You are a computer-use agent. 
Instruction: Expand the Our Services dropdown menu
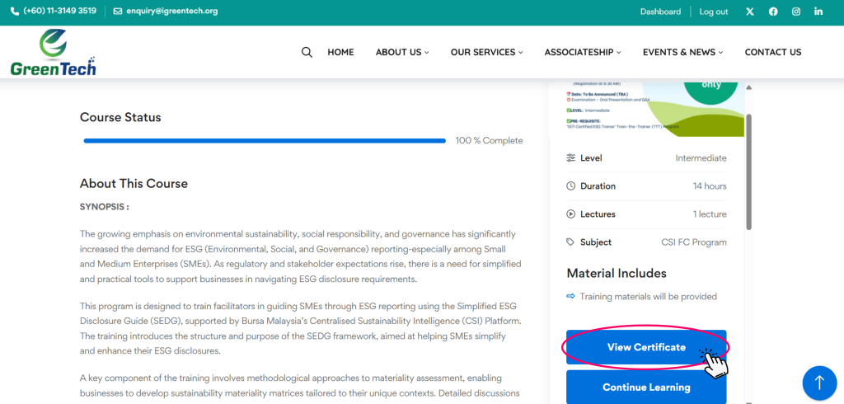(486, 52)
